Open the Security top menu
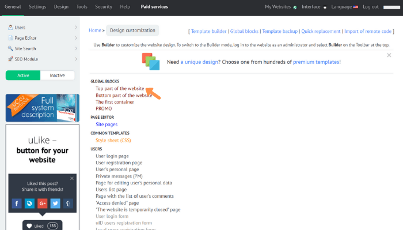Viewport: 403px width, 230px height. pos(104,7)
